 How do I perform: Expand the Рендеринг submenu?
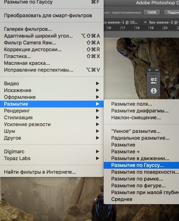(52, 111)
